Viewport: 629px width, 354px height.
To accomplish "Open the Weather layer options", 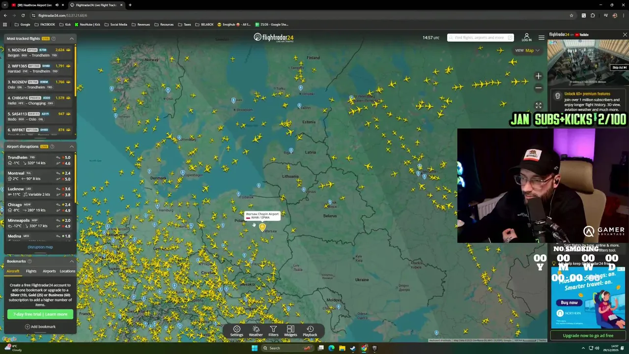I will pyautogui.click(x=256, y=331).
